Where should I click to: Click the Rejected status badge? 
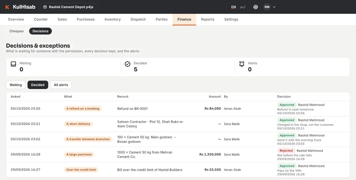pos(286,151)
